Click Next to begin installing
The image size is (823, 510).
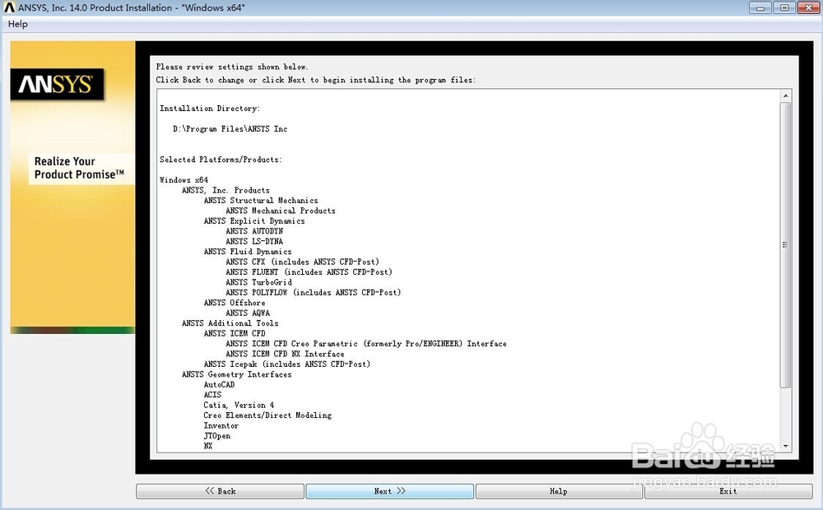point(389,491)
